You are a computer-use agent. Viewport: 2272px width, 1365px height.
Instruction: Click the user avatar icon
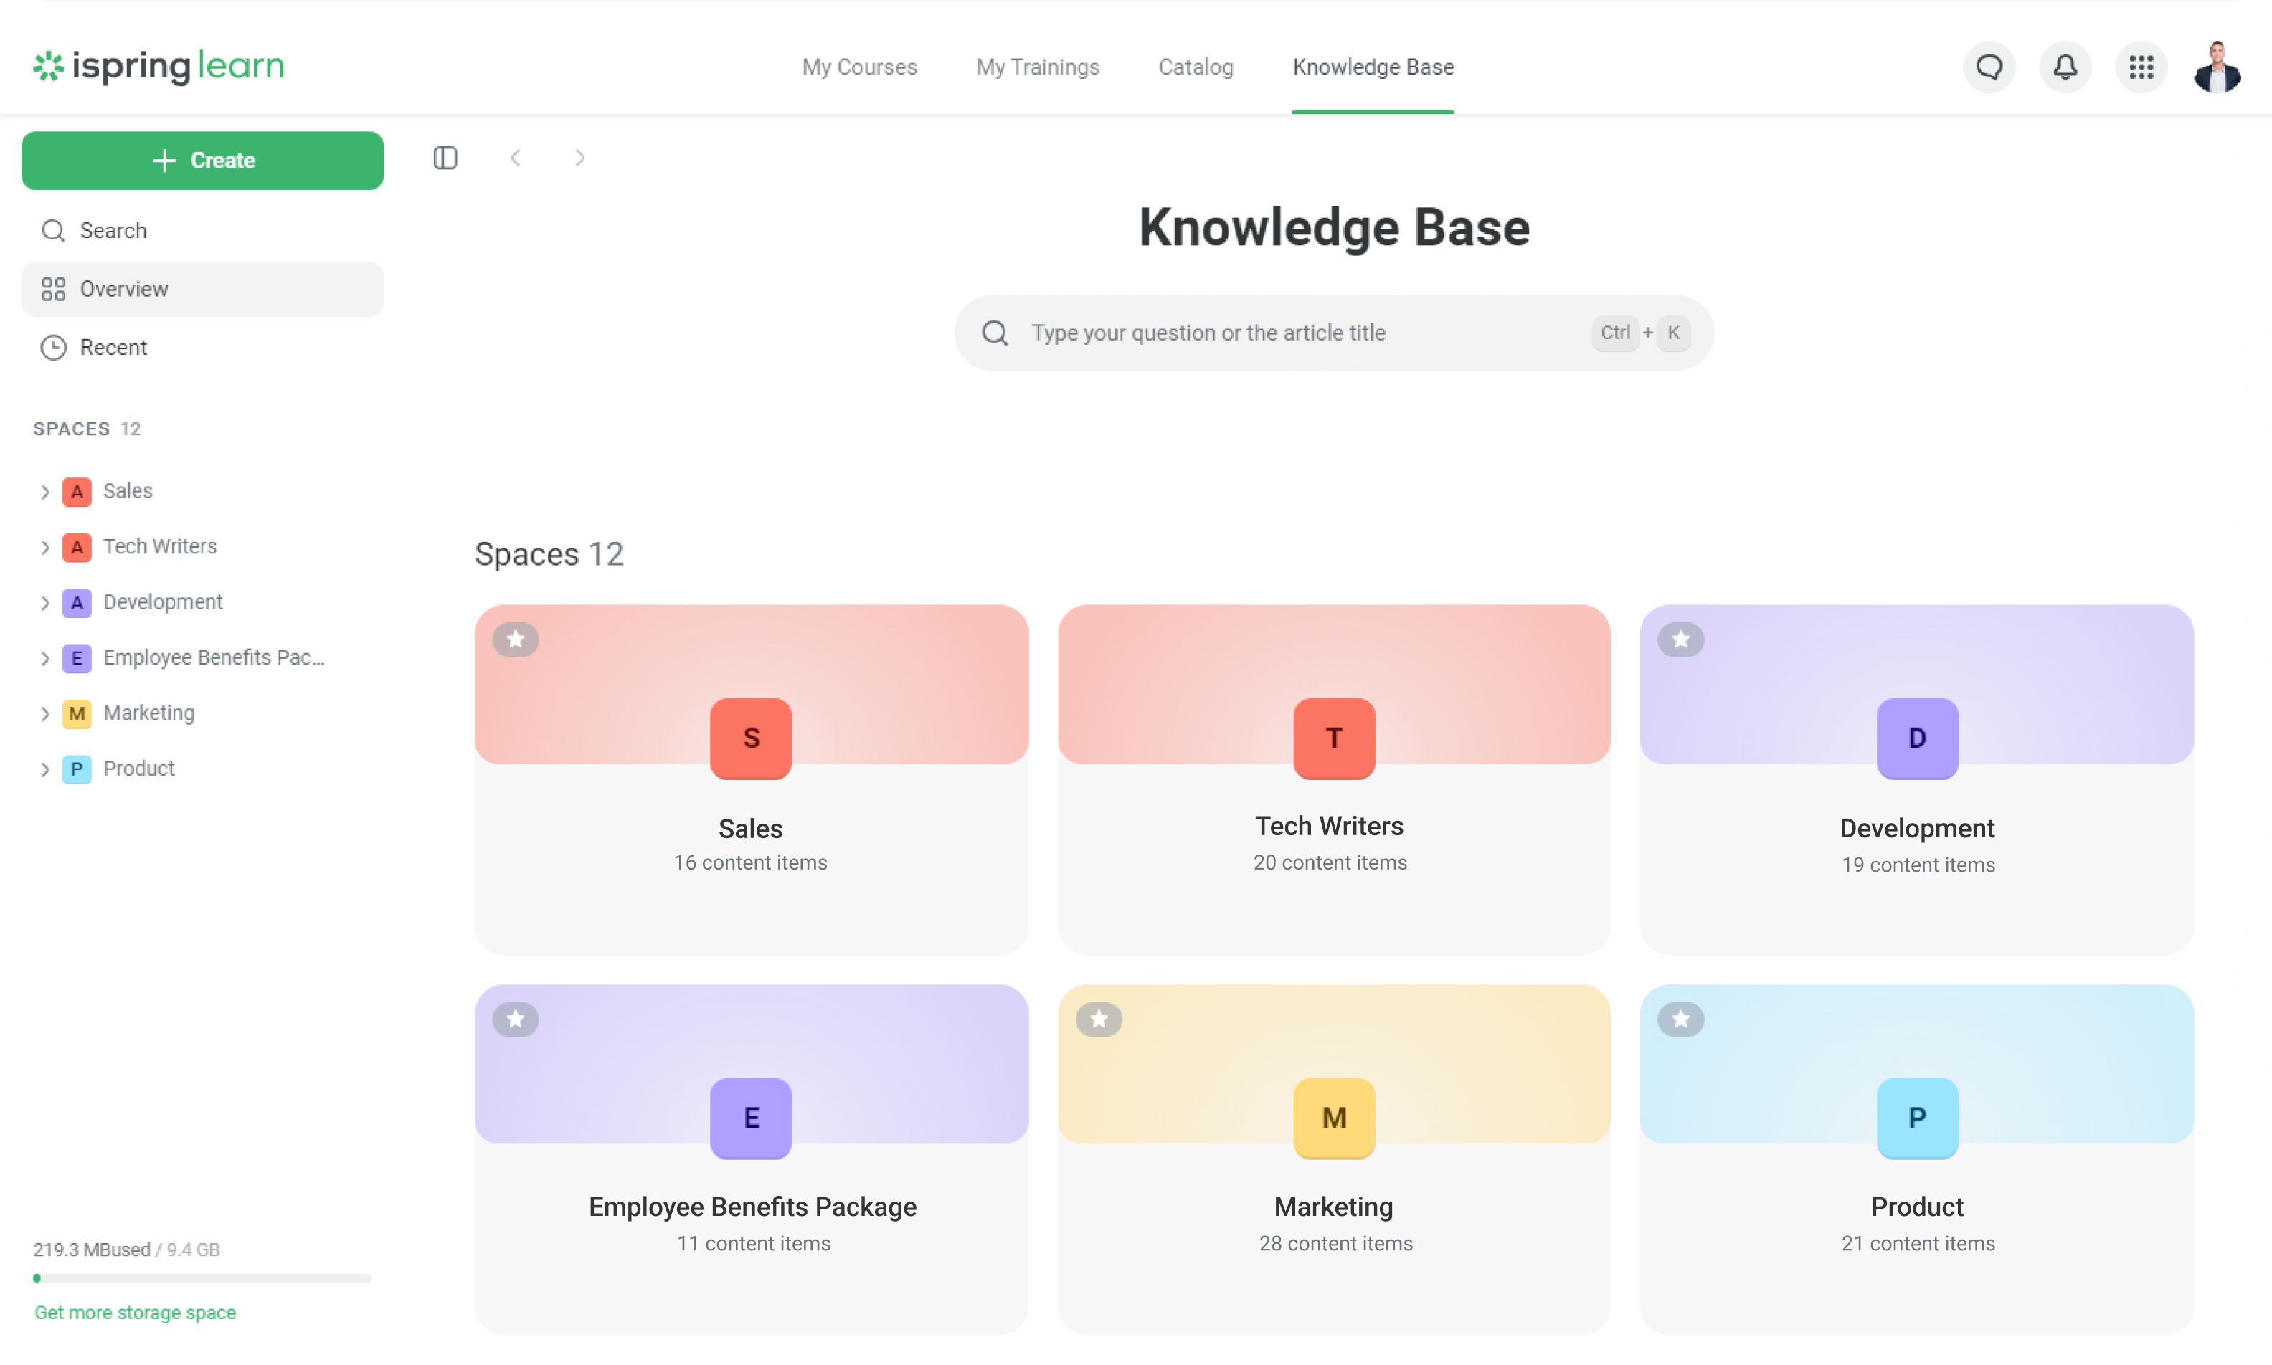2217,65
